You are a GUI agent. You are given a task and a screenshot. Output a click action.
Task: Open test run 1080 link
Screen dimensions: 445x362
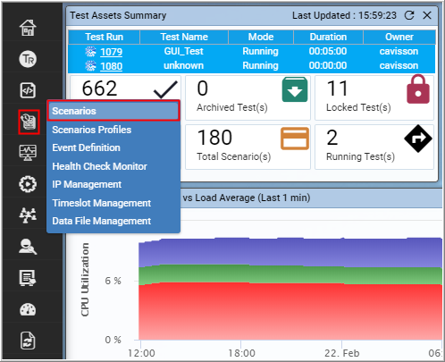click(x=111, y=66)
